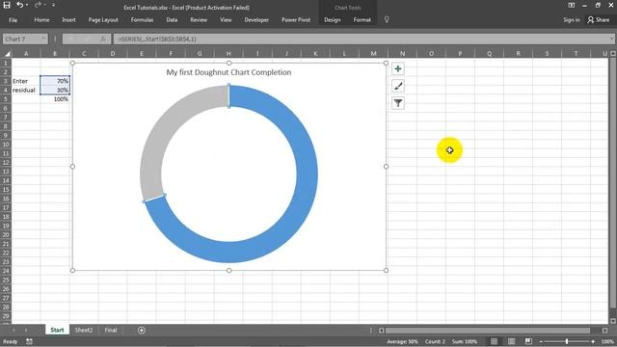Click the previous sheet navigation arrow
Screen dimensions: 617x347
pos(13,330)
